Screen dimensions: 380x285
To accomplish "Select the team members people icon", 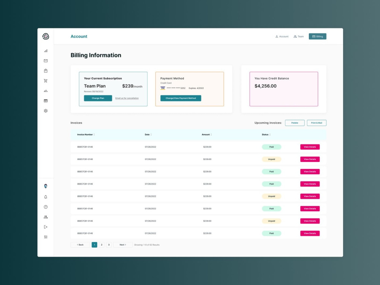I will coord(46,217).
